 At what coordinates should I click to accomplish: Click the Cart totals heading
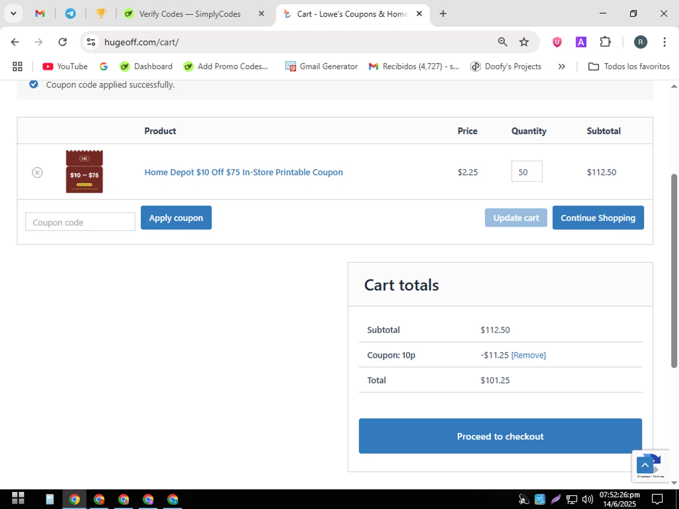(x=402, y=285)
